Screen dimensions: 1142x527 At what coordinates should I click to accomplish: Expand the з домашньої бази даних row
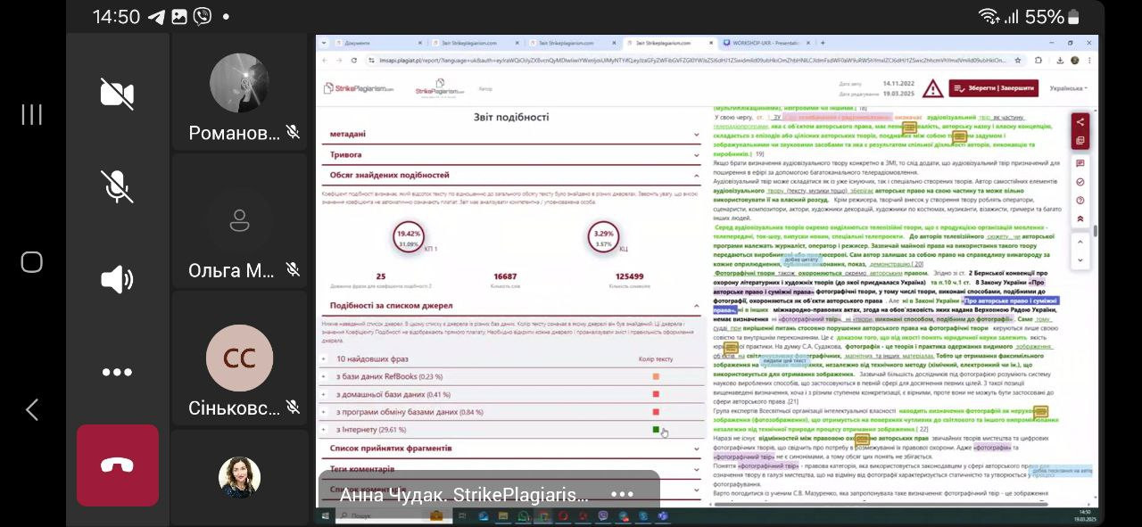324,394
